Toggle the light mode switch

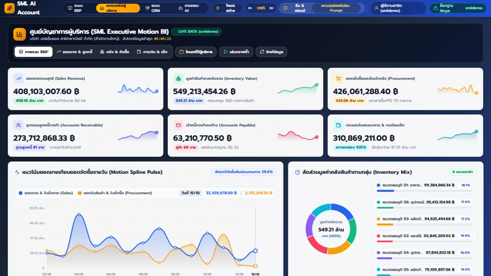coord(227,8)
